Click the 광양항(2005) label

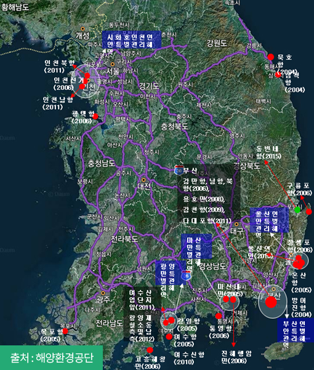click(188, 324)
